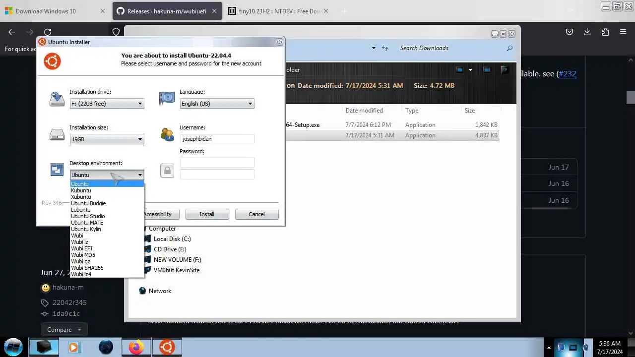The height and width of the screenshot is (357, 635).
Task: Click the Explorer help icon
Action: [x=505, y=70]
